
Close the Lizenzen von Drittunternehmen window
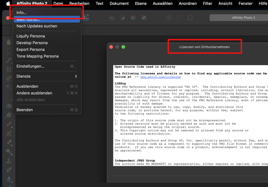(x=111, y=47)
